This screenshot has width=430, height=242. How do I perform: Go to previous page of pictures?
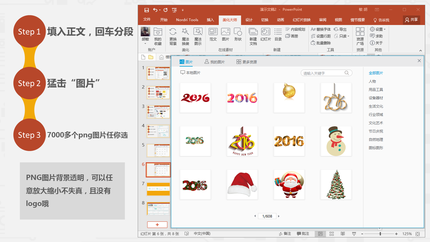click(255, 216)
